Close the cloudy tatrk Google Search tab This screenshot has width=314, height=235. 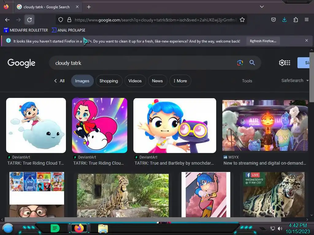(x=77, y=7)
